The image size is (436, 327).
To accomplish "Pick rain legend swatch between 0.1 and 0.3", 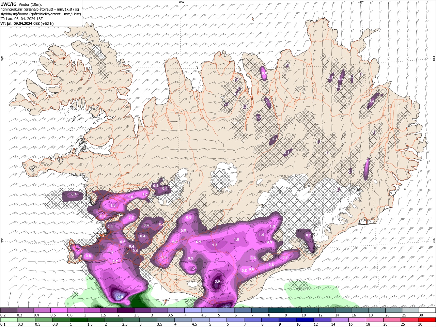I will pos(9,320).
